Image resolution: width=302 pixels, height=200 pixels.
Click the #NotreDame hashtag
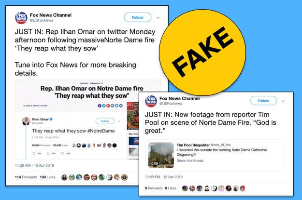(101, 131)
